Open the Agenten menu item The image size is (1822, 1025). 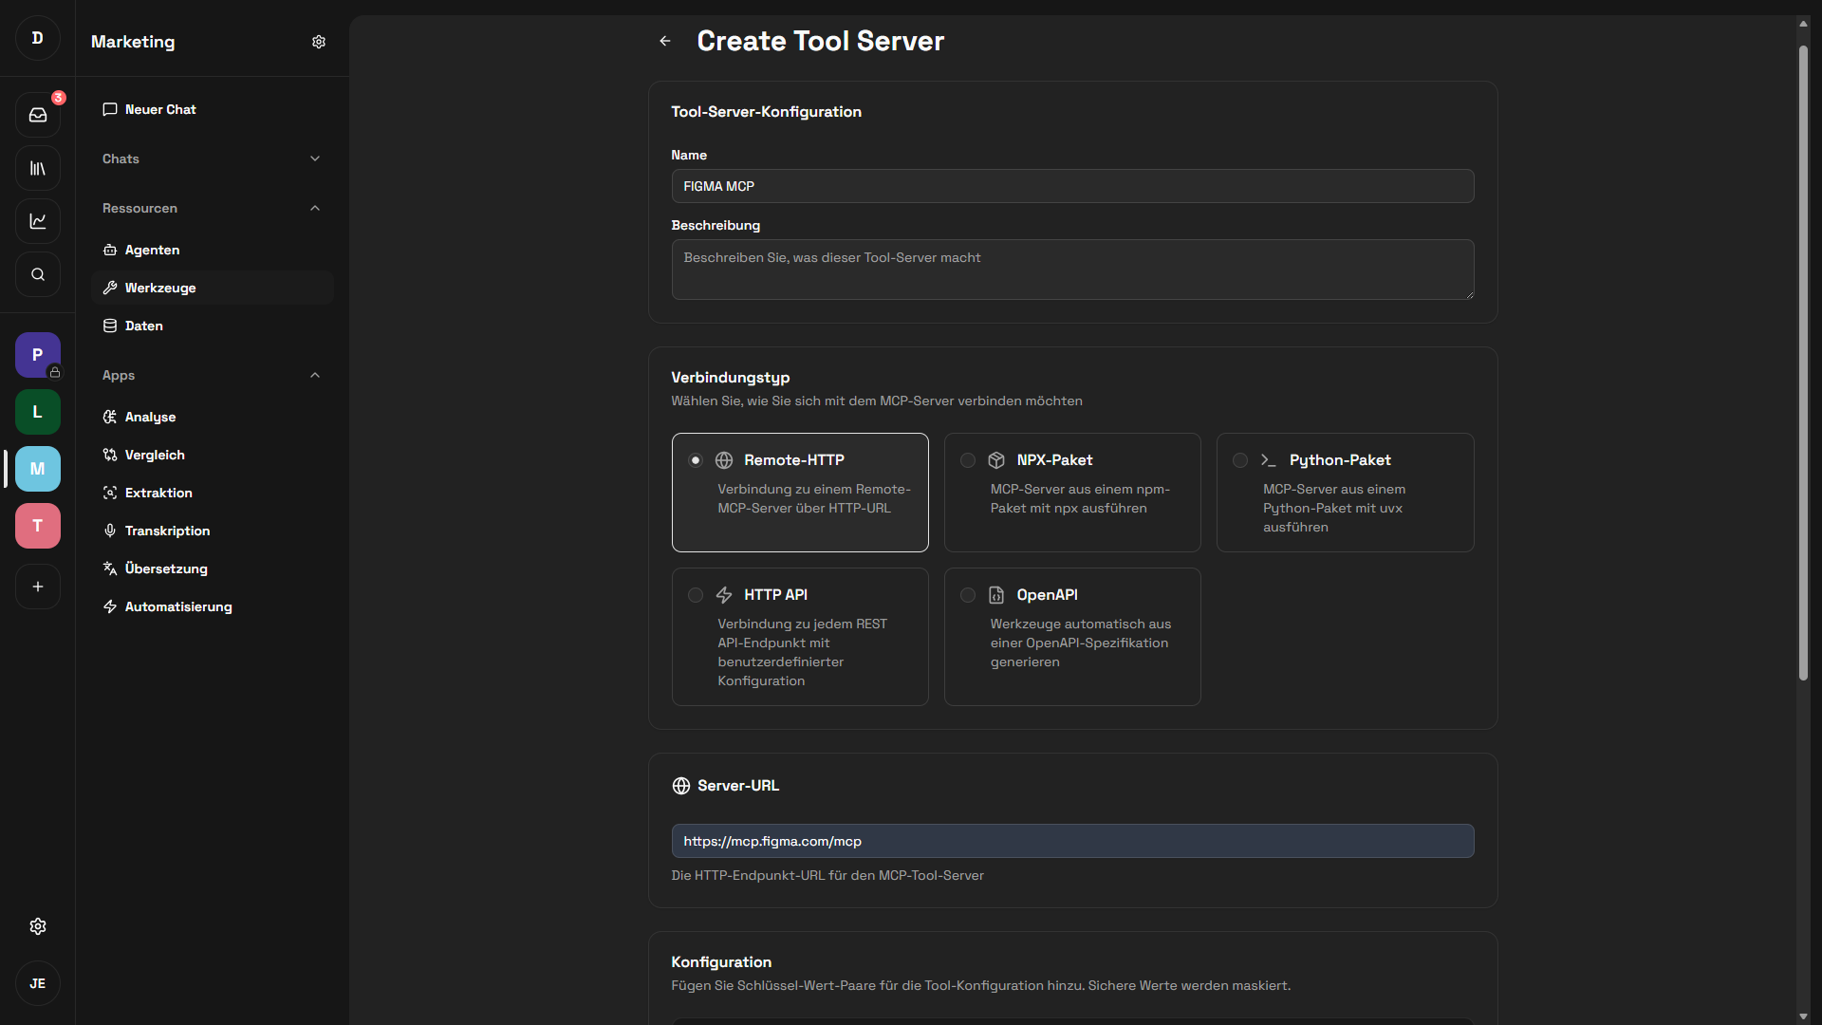point(152,250)
